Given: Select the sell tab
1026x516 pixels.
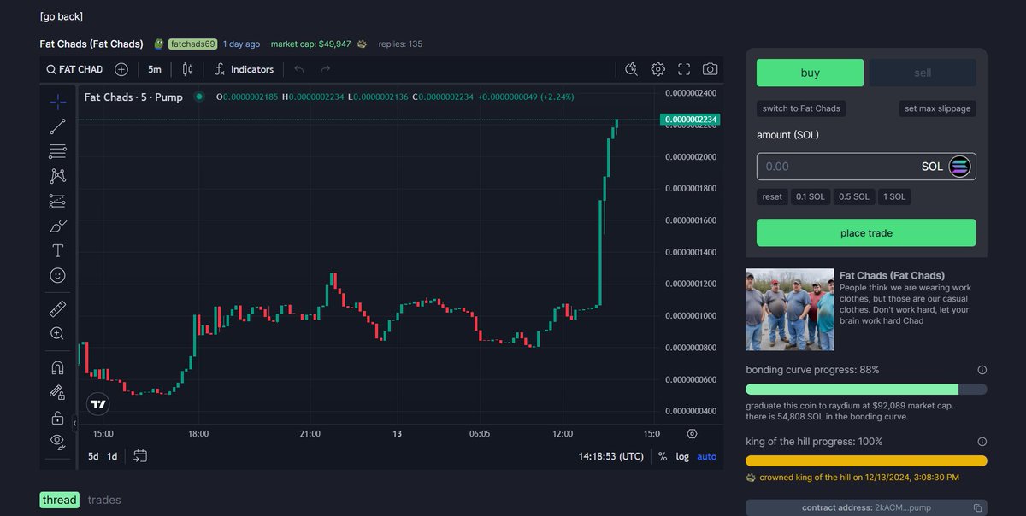Looking at the screenshot, I should tap(922, 73).
